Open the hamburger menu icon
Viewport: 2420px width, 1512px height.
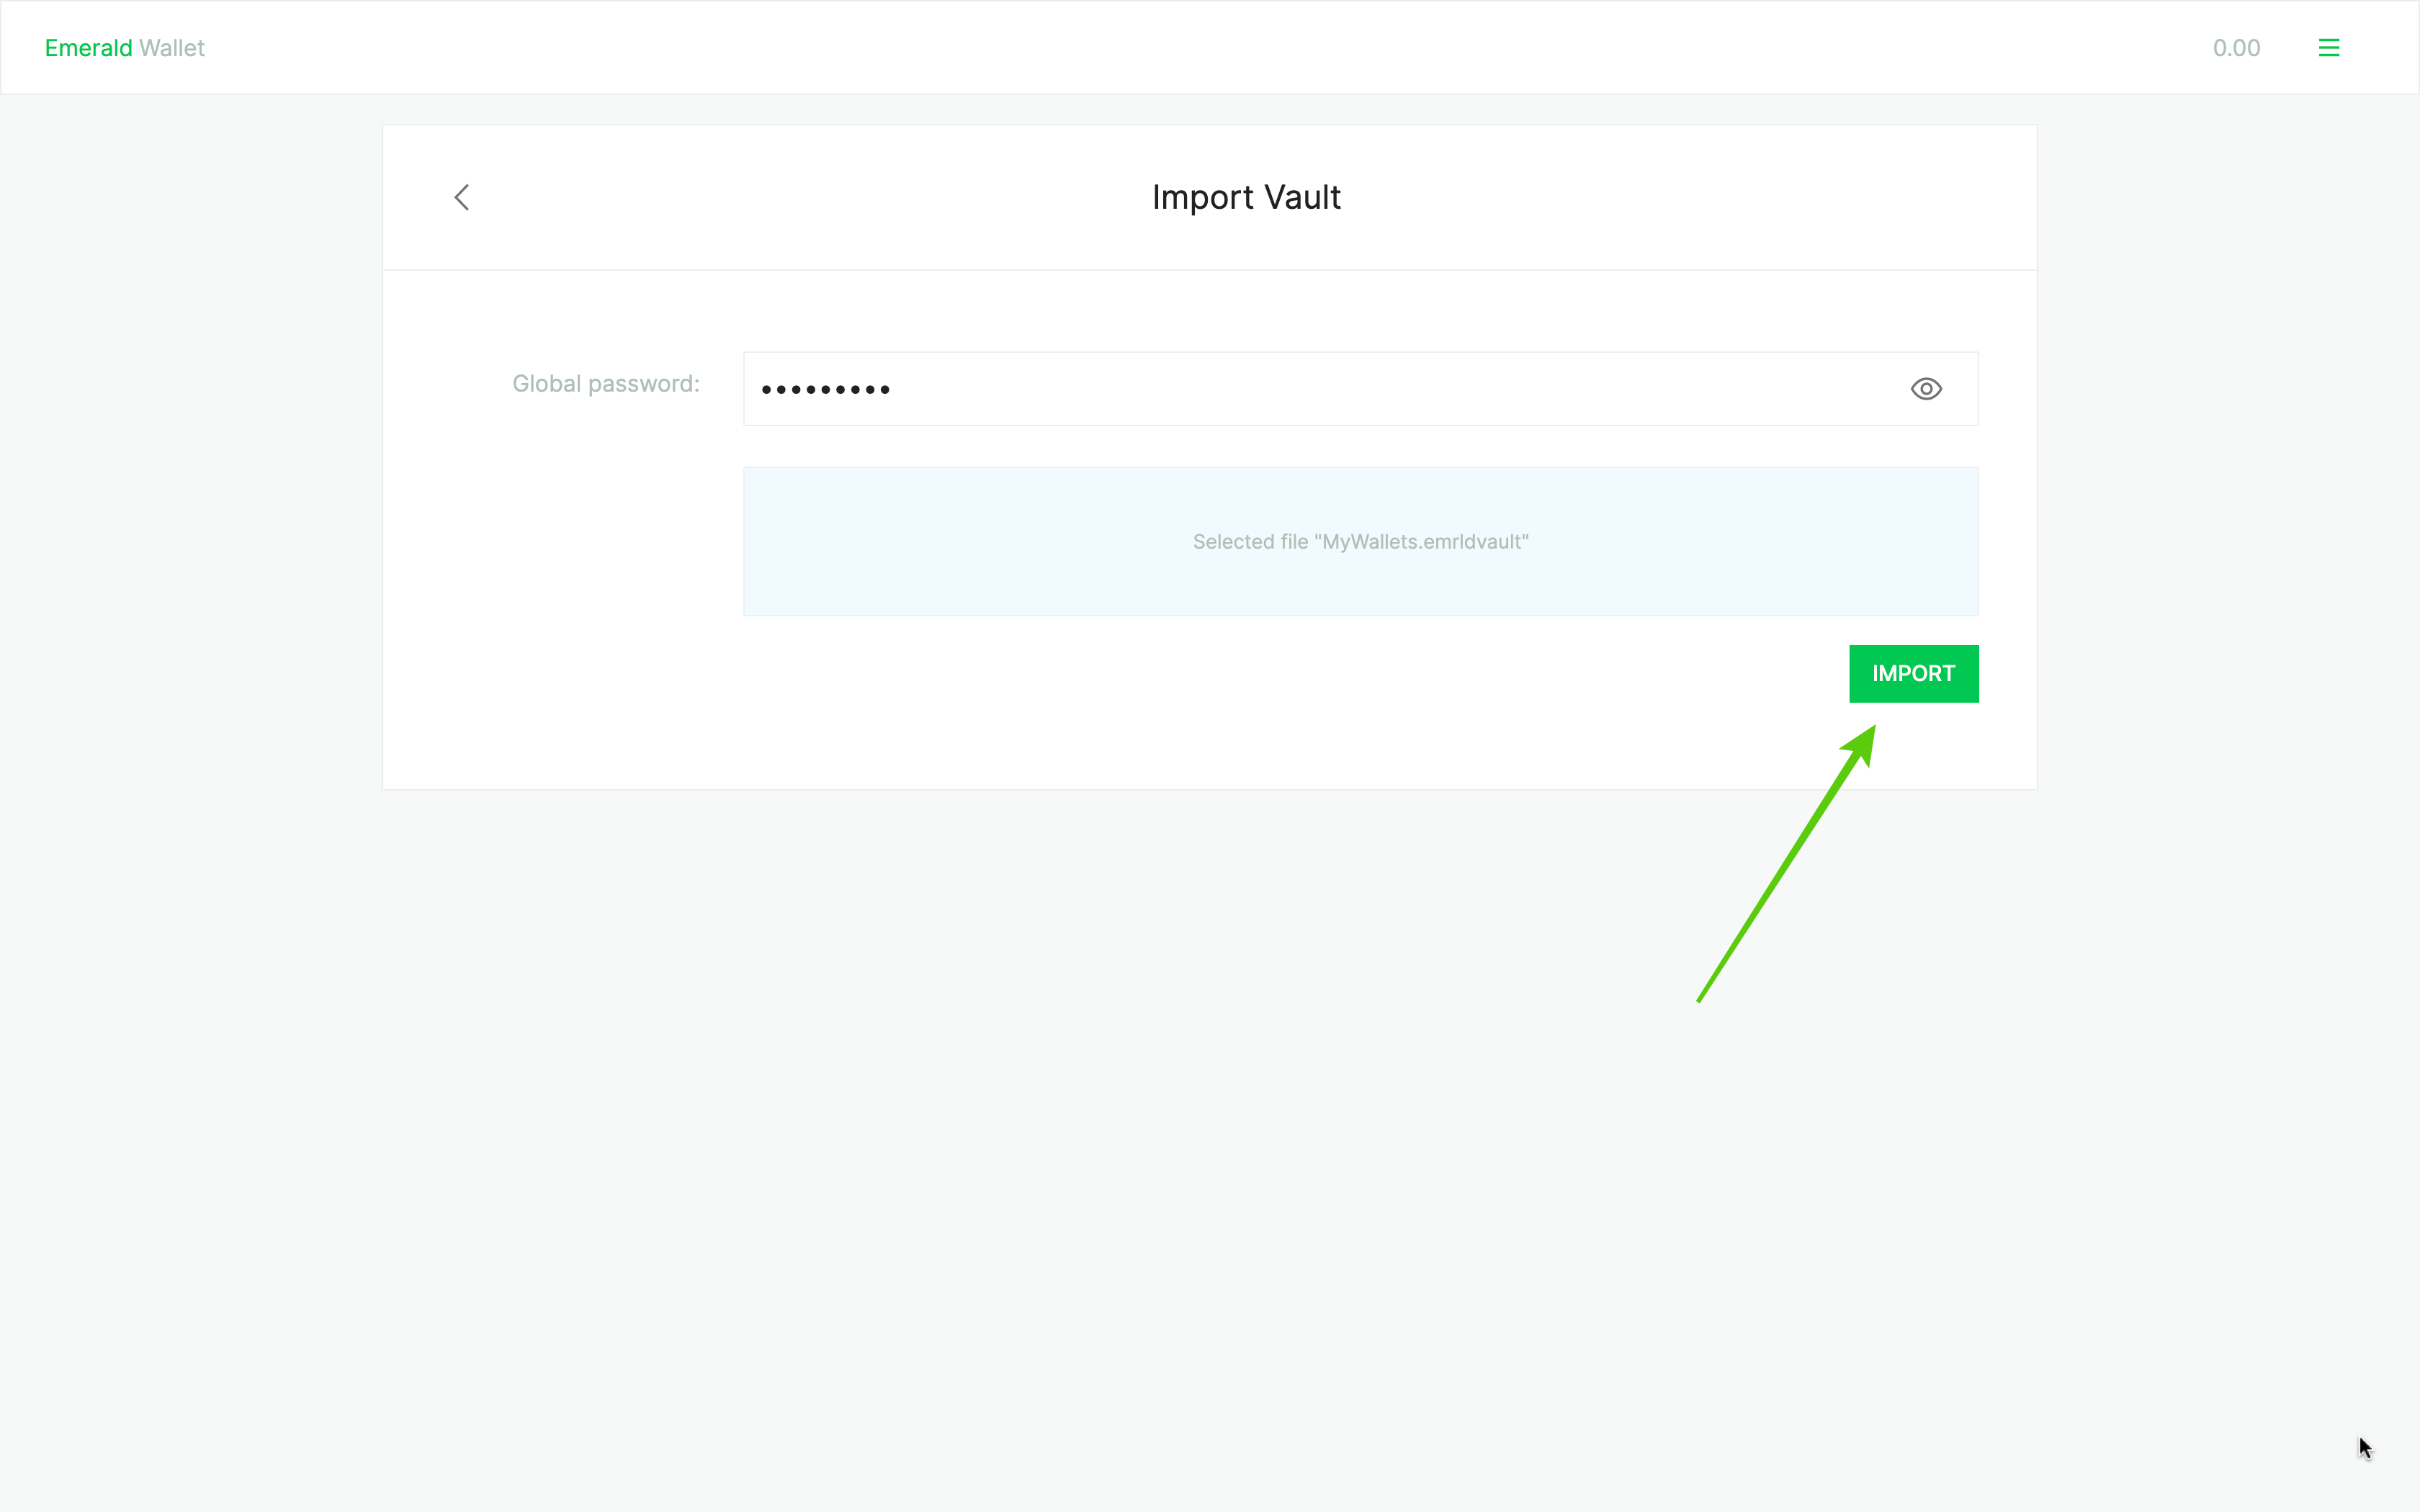click(2328, 48)
